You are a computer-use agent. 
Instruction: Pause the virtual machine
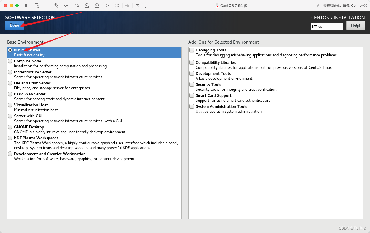point(27,5)
